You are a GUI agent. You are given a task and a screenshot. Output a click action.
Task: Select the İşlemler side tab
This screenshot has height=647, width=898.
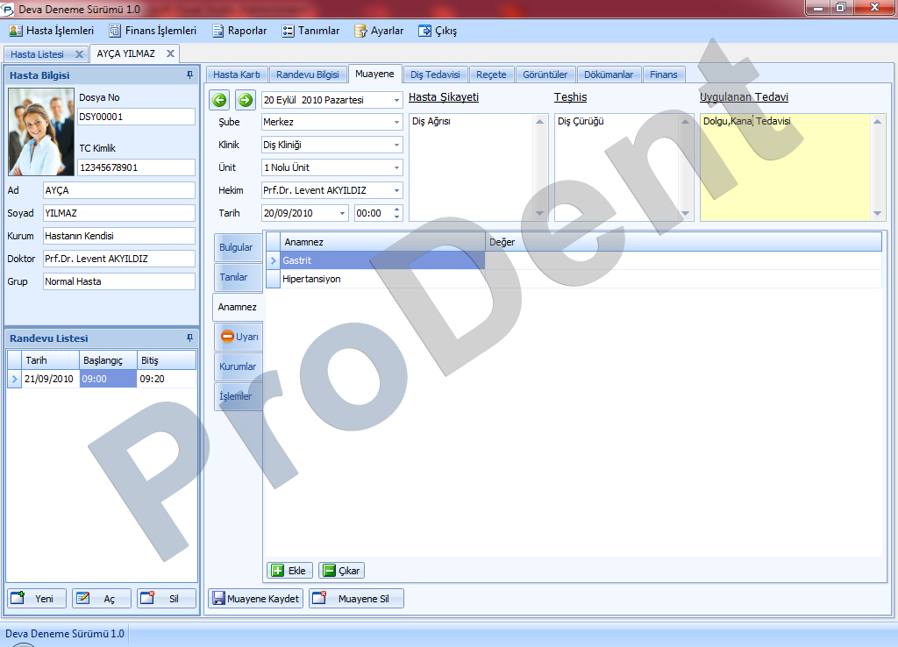[x=237, y=396]
